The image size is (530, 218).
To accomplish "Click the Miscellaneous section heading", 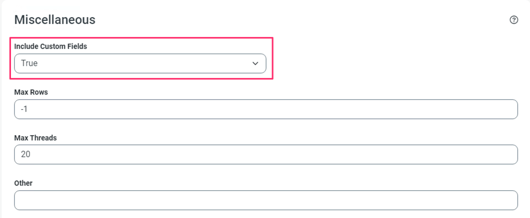I will click(55, 20).
